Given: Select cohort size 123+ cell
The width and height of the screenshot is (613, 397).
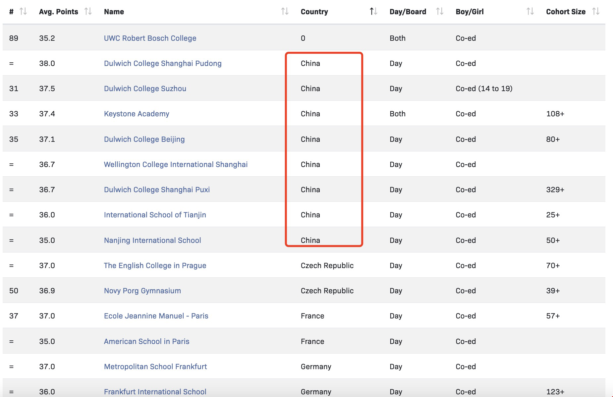Looking at the screenshot, I should click(555, 392).
